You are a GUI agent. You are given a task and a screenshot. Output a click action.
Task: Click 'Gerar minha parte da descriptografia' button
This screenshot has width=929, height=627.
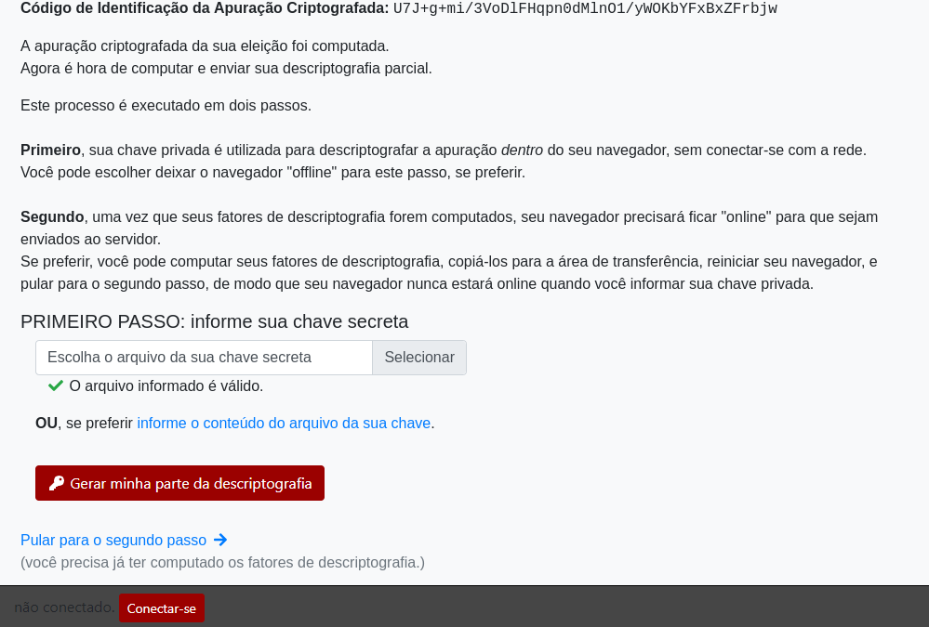179,483
